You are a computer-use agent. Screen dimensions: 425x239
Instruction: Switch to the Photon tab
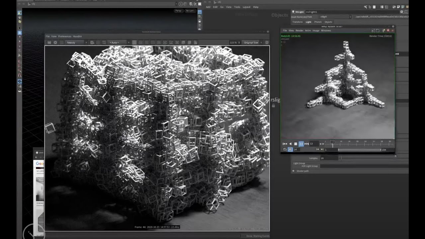pyautogui.click(x=318, y=22)
